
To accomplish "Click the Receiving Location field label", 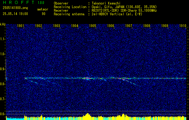I will click(70, 7).
